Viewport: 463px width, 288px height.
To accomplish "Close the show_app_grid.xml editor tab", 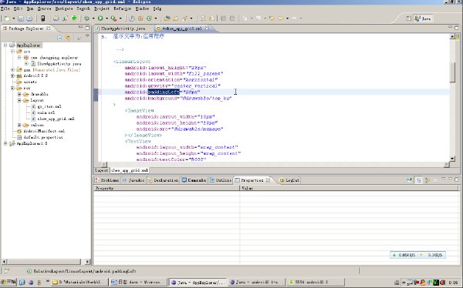I will tap(208, 28).
